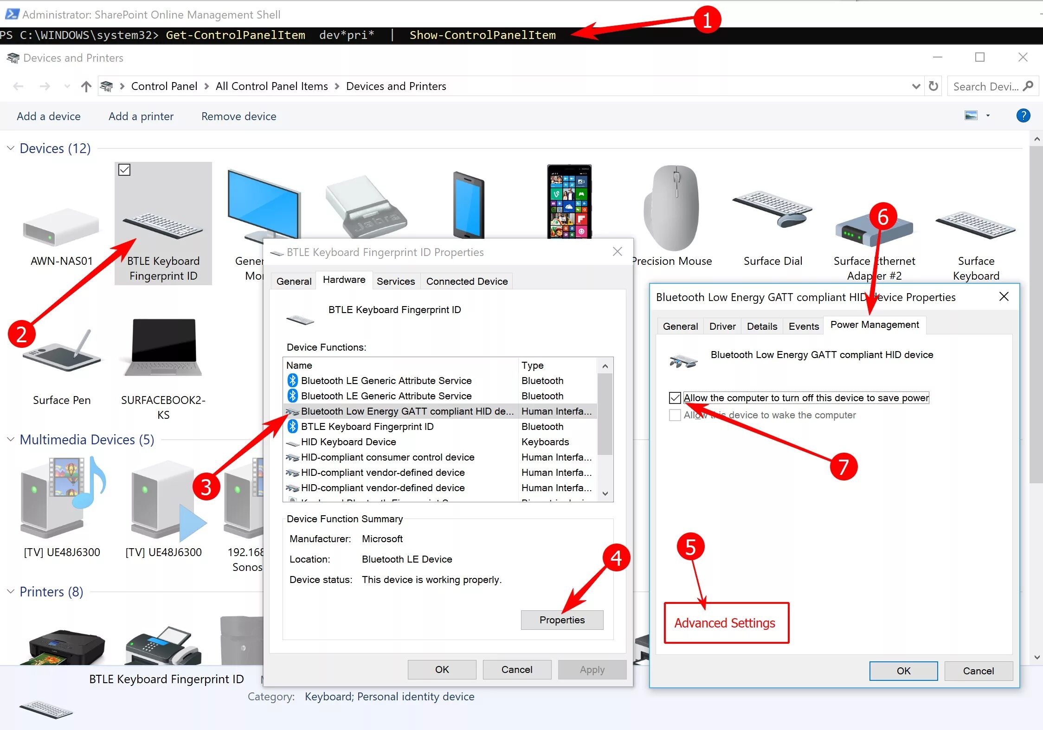Collapse the Multimedia Devices (5) group
This screenshot has width=1043, height=730.
click(x=11, y=439)
